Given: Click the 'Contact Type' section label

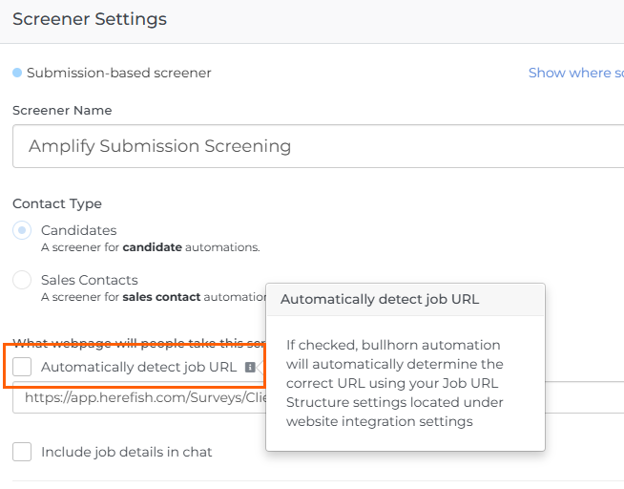Looking at the screenshot, I should coord(57,203).
